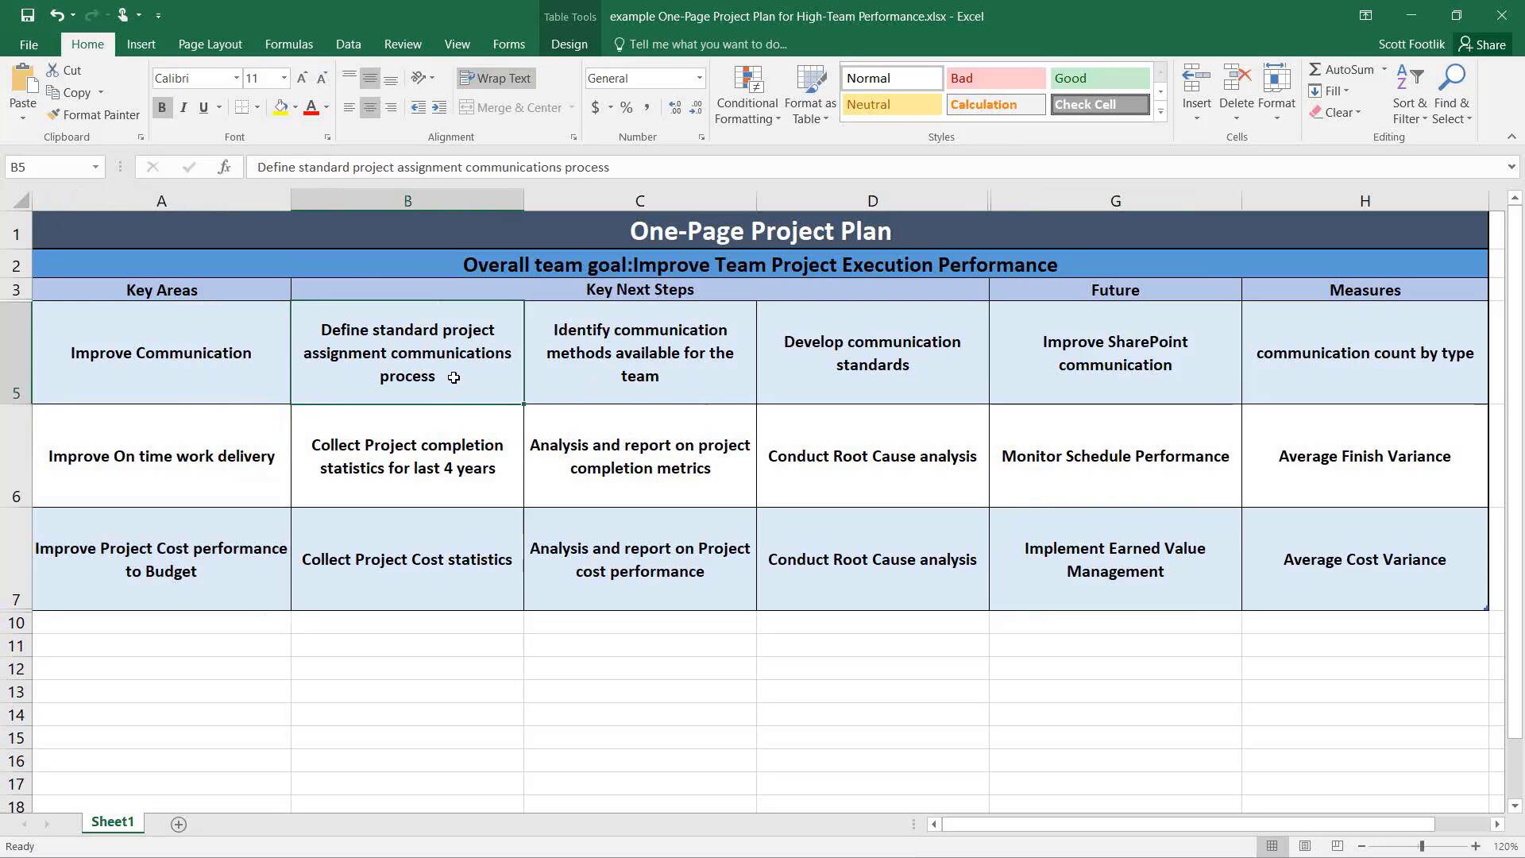Click the Insert Function fx icon
The width and height of the screenshot is (1525, 858).
pos(225,167)
